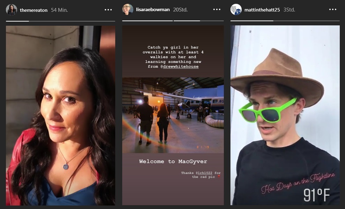The width and height of the screenshot is (345, 209).
Task: Click second segment of lisaraebowman progress bar
Action: [198, 21]
